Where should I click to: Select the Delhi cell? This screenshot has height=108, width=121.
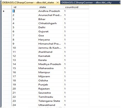click(x=50, y=27)
